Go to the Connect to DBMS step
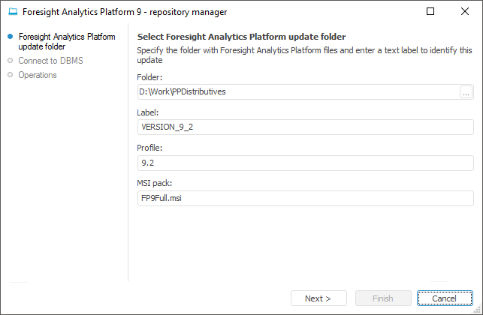Image resolution: width=483 pixels, height=315 pixels. point(50,61)
